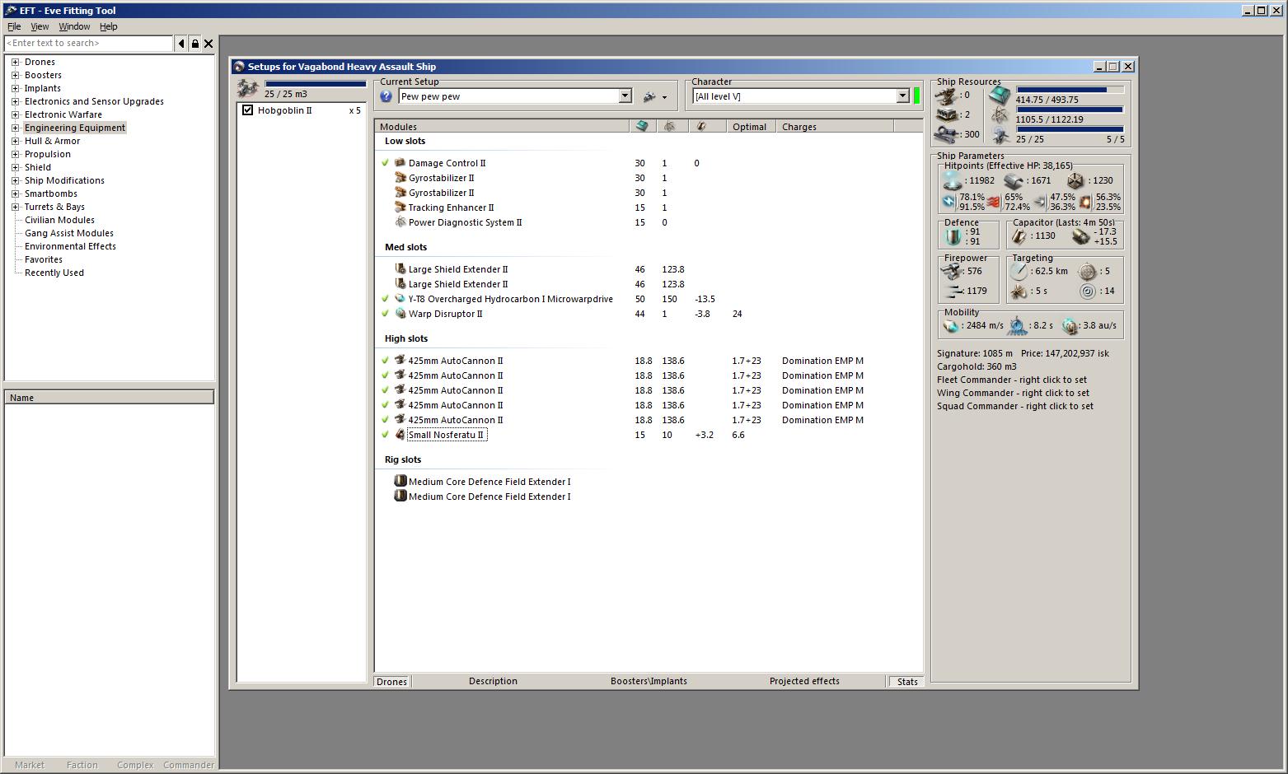This screenshot has height=774, width=1288.
Task: Click the sensor strength icon showing 14
Action: pyautogui.click(x=1088, y=291)
